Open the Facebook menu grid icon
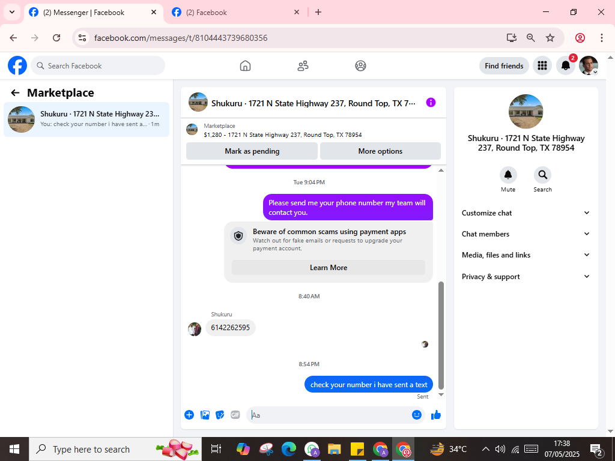 [542, 65]
